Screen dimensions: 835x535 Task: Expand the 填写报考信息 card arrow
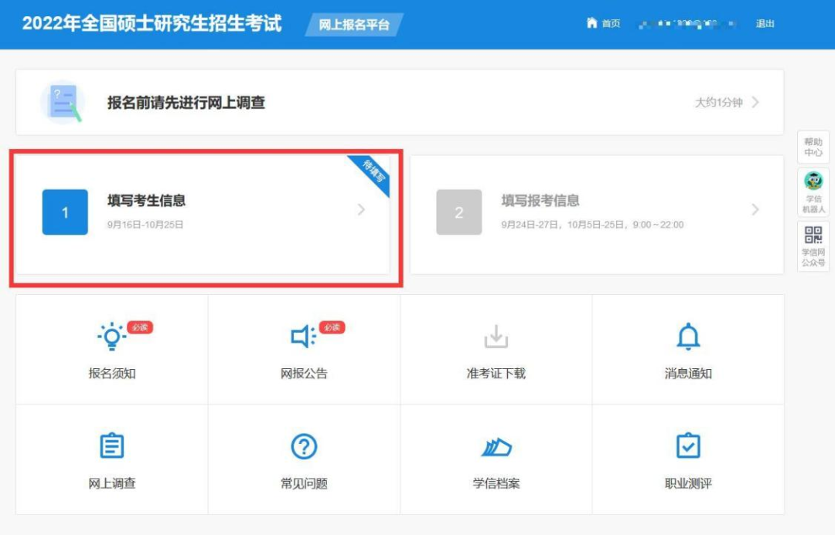pos(755,209)
